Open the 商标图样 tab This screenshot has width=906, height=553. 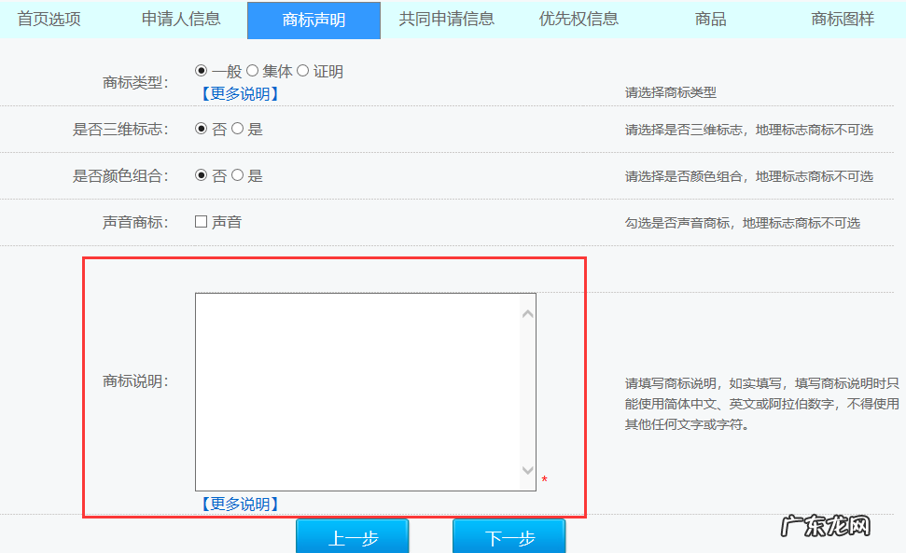click(842, 19)
